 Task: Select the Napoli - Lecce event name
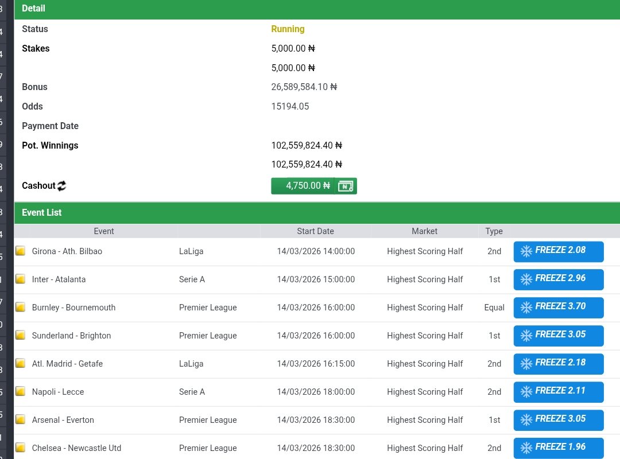[x=58, y=392]
